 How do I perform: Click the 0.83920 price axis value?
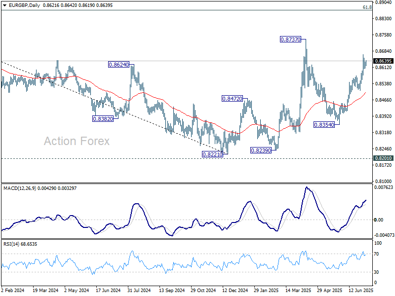[x=383, y=116]
